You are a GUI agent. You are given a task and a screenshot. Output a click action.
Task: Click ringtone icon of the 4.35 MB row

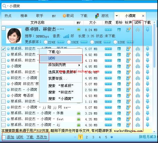128,119
